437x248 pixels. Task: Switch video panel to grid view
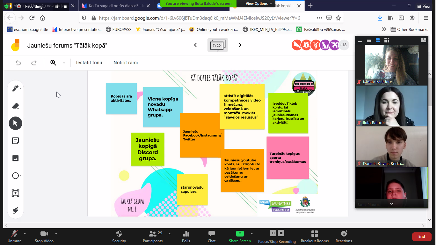pos(387,41)
